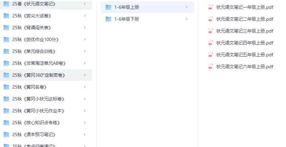Click folder icon of 1-6年级下册
Image resolution: width=286 pixels, height=147 pixels.
108,19
